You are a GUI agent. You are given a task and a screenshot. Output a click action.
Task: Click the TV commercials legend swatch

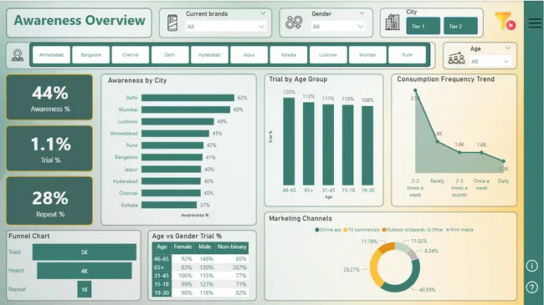tap(345, 230)
